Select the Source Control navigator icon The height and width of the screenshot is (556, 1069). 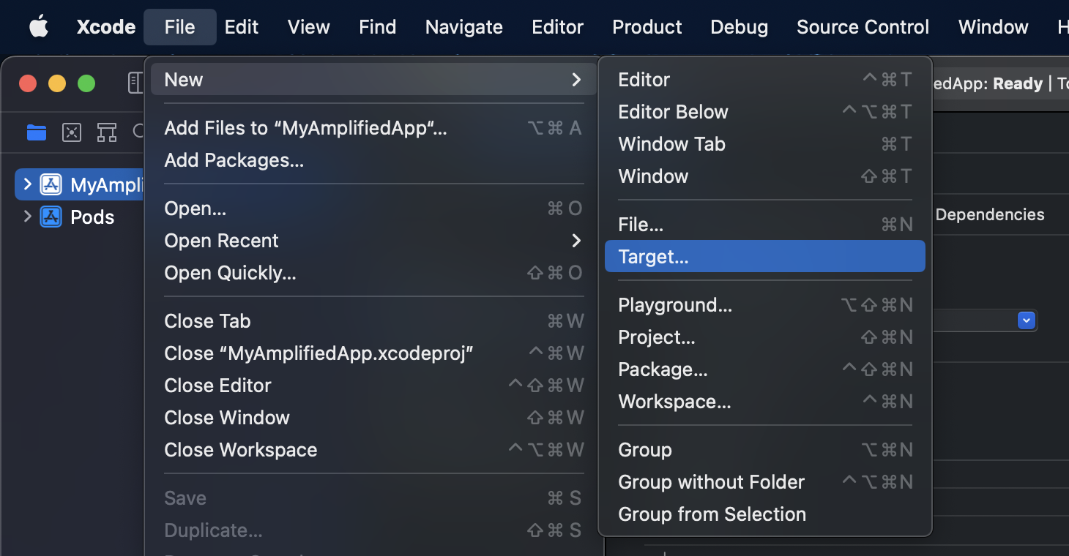click(x=72, y=132)
